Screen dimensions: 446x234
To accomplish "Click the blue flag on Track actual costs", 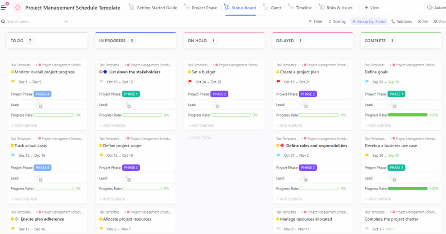I will (13, 155).
